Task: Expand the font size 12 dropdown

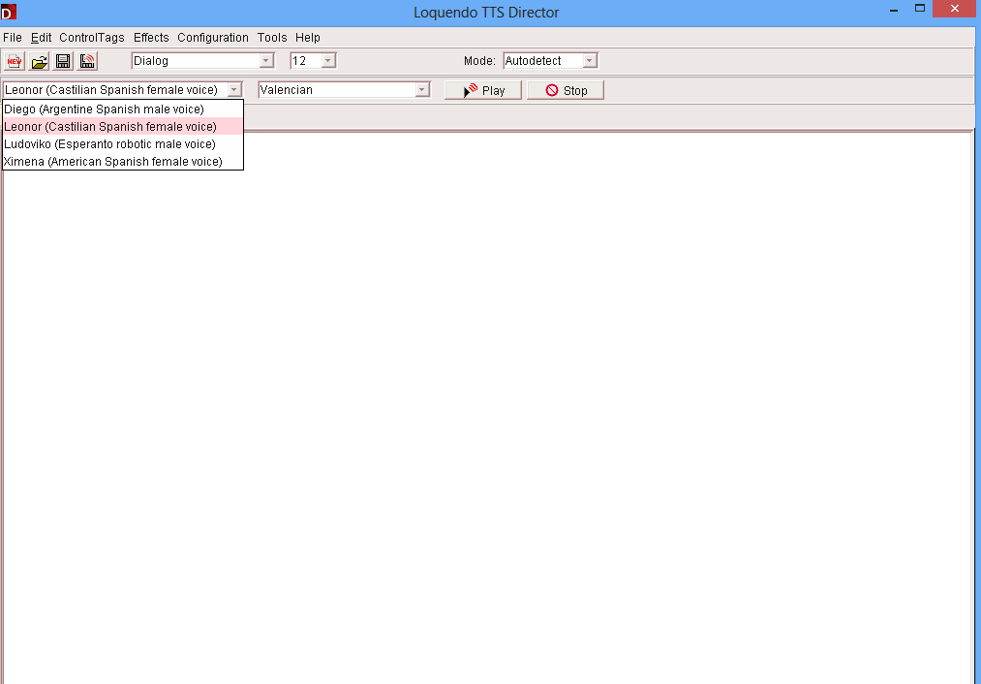Action: [x=328, y=61]
